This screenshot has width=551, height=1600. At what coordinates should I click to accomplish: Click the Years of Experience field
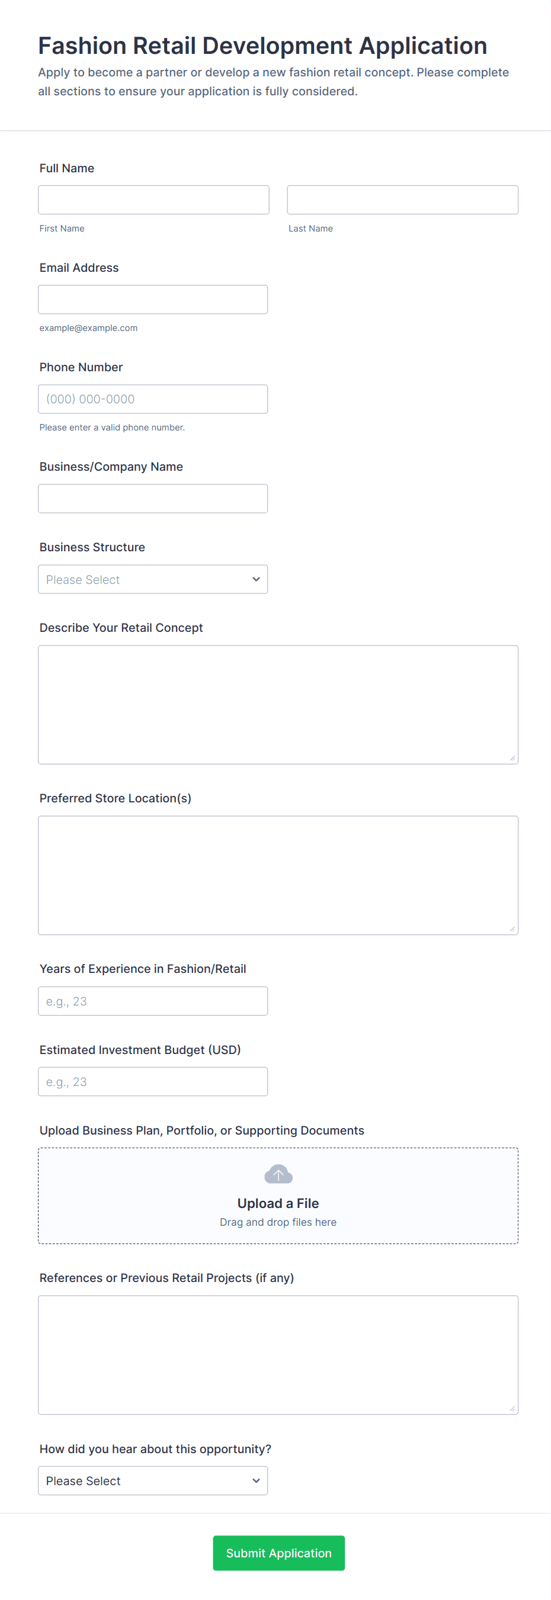tap(152, 1001)
